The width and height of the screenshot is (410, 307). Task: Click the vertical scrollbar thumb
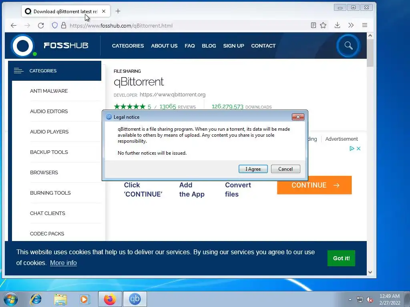pyautogui.click(x=370, y=53)
